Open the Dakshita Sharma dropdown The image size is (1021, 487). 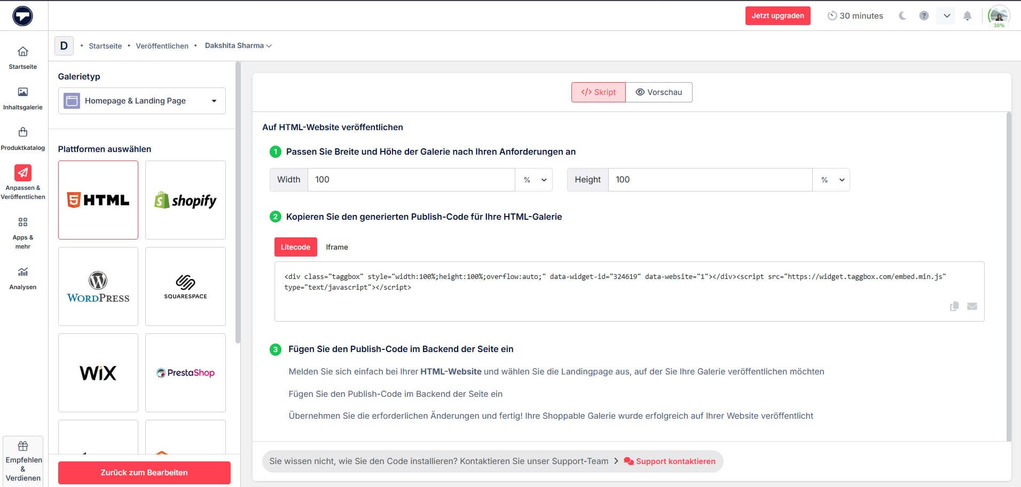(238, 46)
